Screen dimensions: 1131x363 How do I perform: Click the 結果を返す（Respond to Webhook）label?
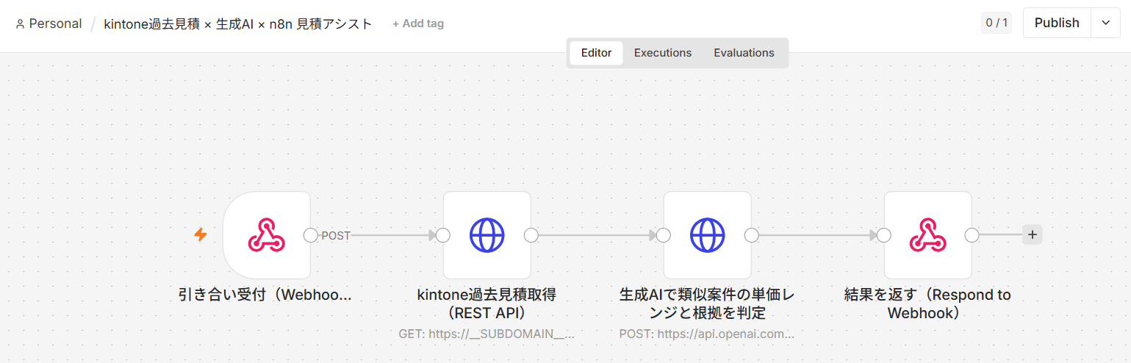pyautogui.click(x=927, y=304)
